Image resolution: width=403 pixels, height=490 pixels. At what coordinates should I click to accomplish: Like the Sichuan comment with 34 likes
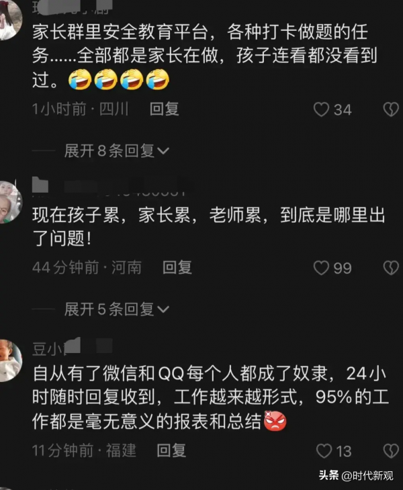321,109
